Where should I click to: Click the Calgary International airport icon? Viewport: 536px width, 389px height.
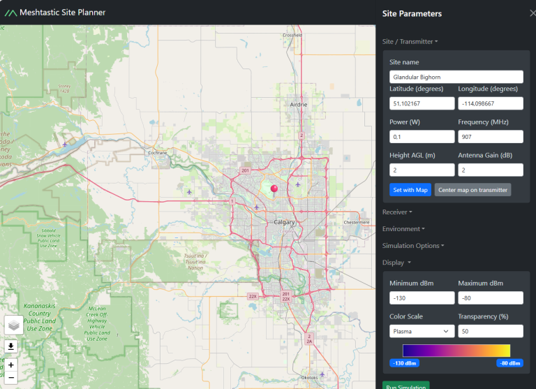point(298,184)
